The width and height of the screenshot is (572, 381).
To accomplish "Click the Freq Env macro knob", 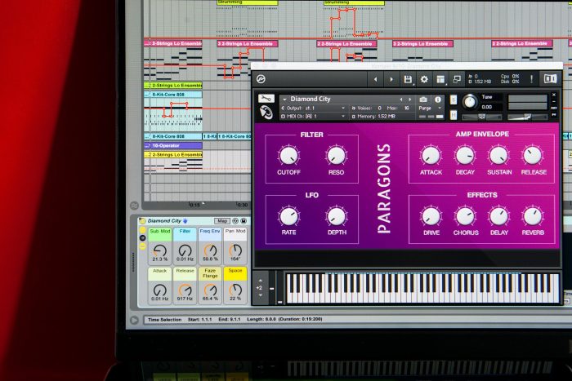I will (x=210, y=250).
